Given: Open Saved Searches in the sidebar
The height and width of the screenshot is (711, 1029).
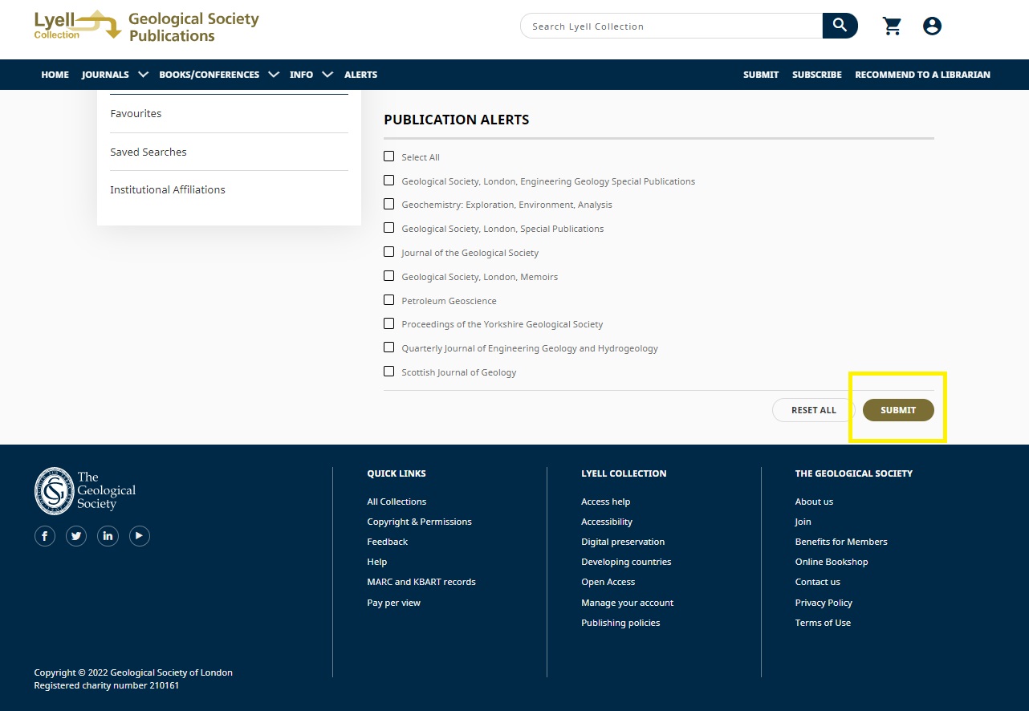Looking at the screenshot, I should [148, 152].
